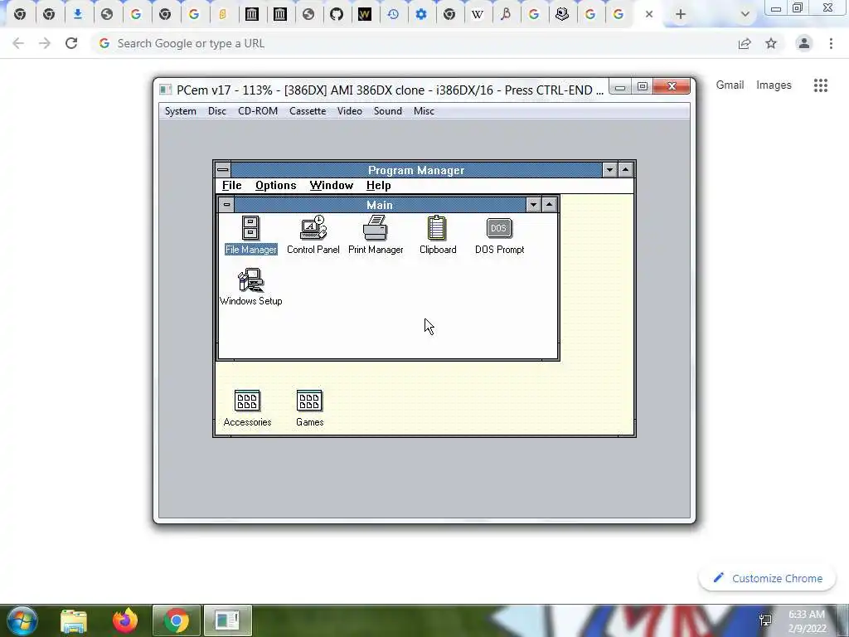Switch to the Wikipedia tab in Chrome
The width and height of the screenshot is (849, 637).
click(477, 15)
